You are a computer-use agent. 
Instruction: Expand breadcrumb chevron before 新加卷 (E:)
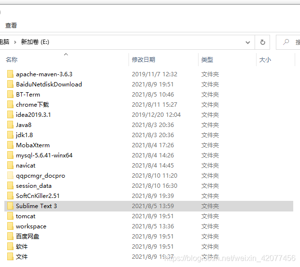point(15,42)
